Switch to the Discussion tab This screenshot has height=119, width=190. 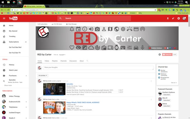click(73, 61)
